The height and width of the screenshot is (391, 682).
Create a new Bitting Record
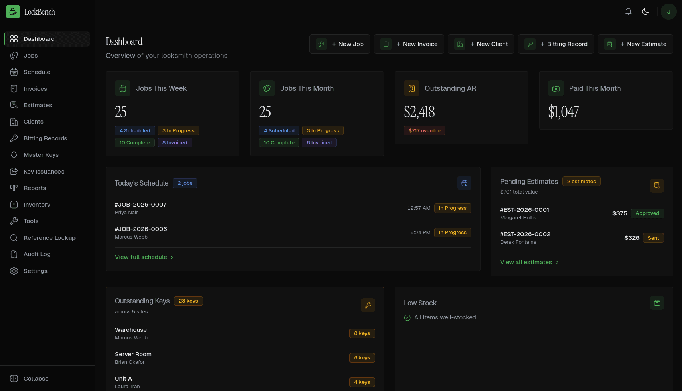pyautogui.click(x=556, y=44)
